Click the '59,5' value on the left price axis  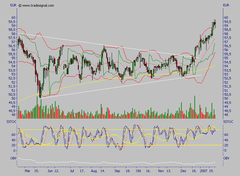coord(12,21)
